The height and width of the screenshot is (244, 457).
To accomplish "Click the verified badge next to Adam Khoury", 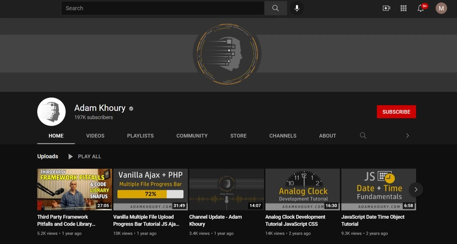I will click(131, 109).
